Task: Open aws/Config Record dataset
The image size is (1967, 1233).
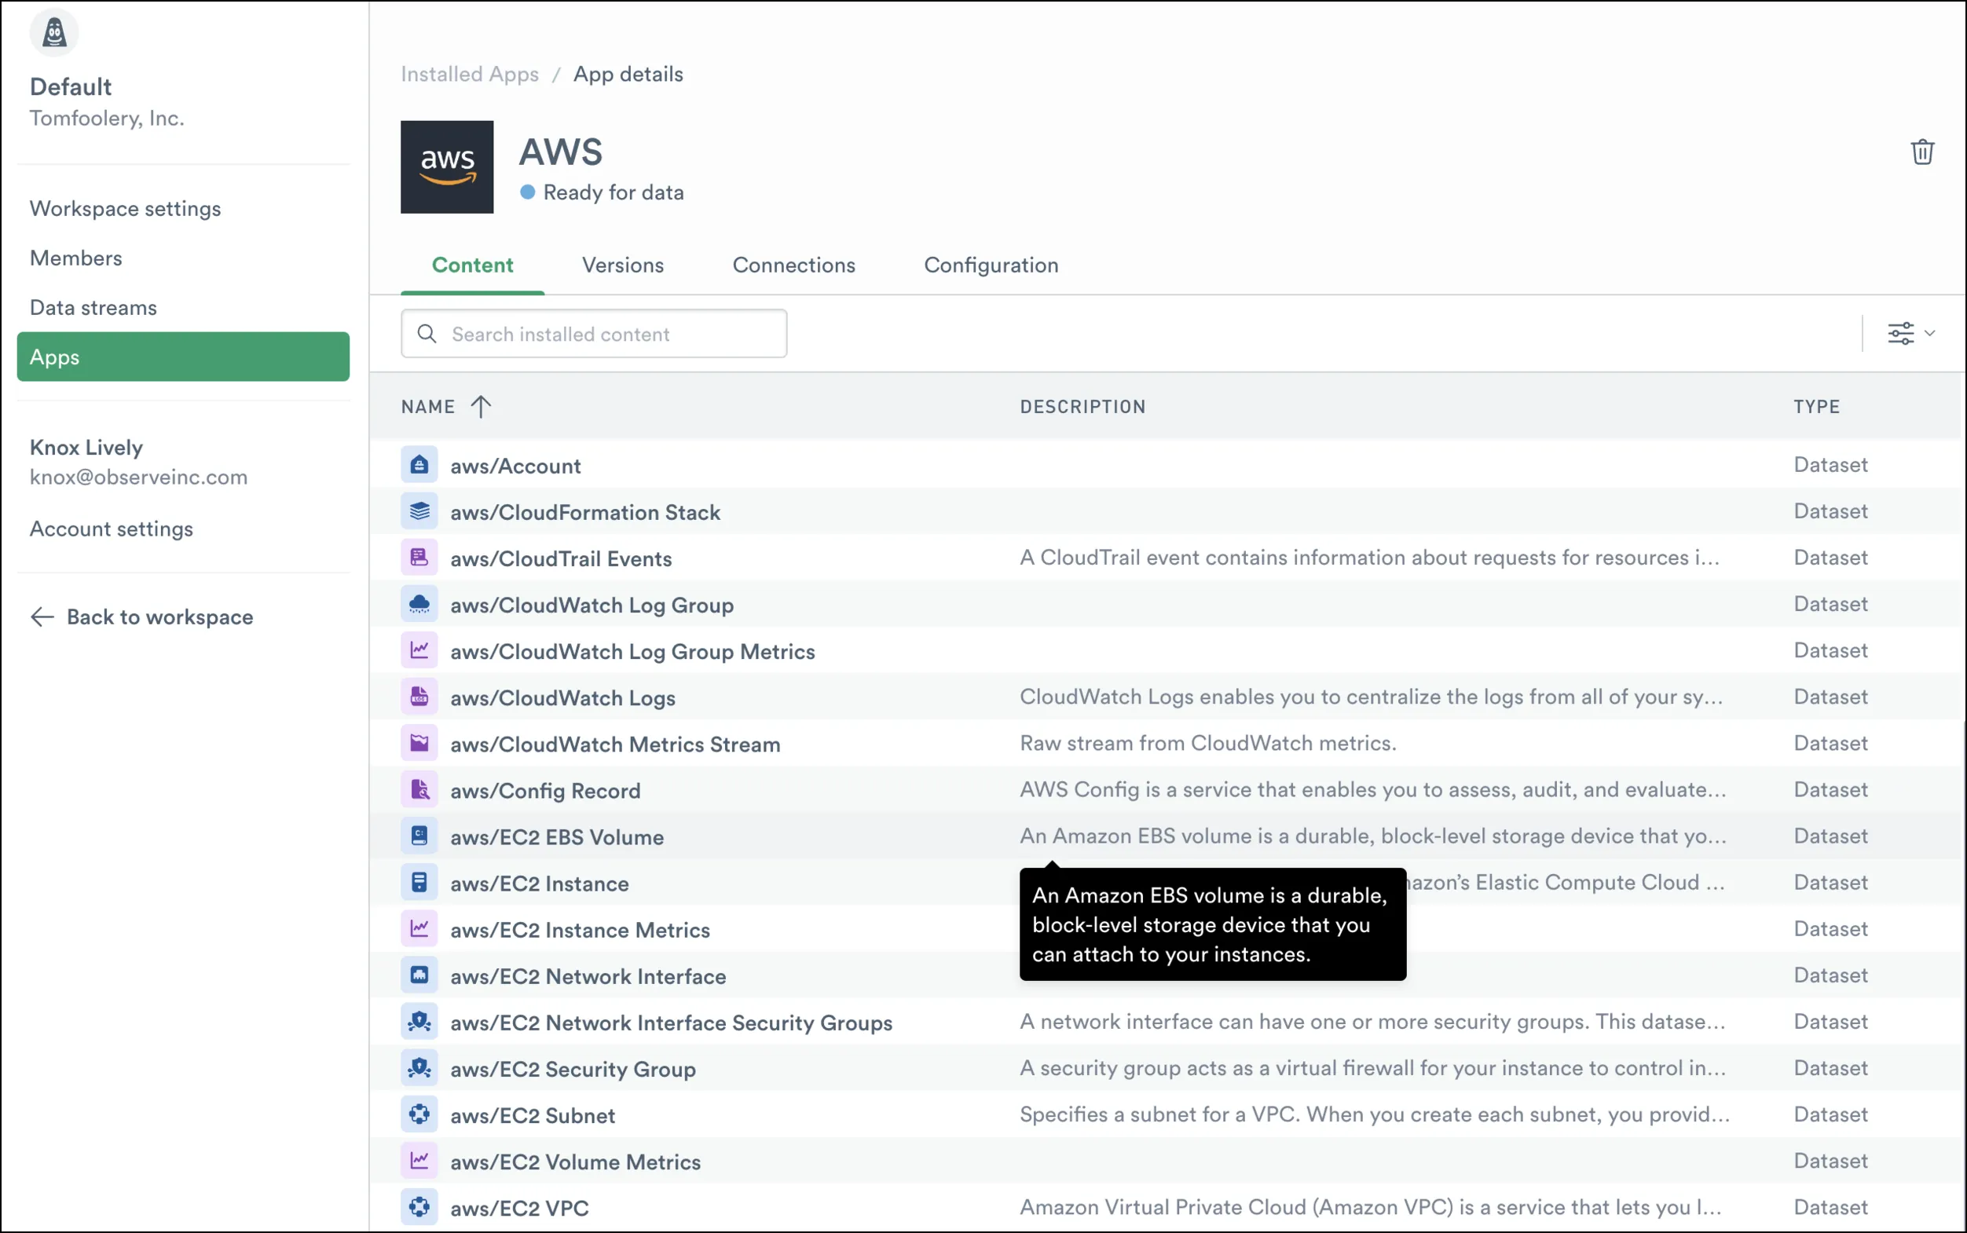Action: (546, 792)
